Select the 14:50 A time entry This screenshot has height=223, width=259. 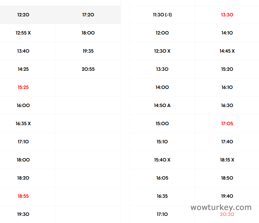(x=162, y=106)
